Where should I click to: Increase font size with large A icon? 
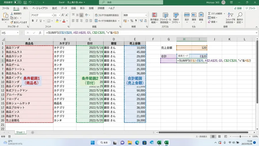[x=63, y=15]
